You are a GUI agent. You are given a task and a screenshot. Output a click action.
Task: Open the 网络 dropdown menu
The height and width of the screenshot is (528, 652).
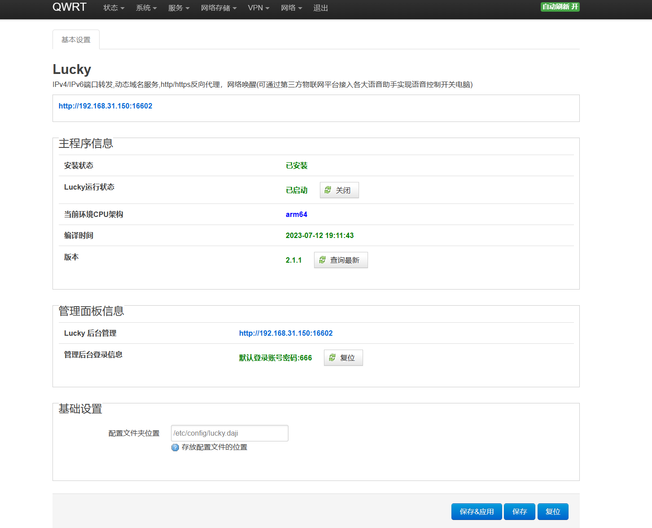[292, 8]
